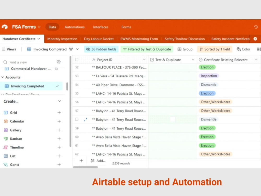The image size is (261, 196).
Task: Click the horizontal scrollbar below the grid
Action: [x=85, y=167]
